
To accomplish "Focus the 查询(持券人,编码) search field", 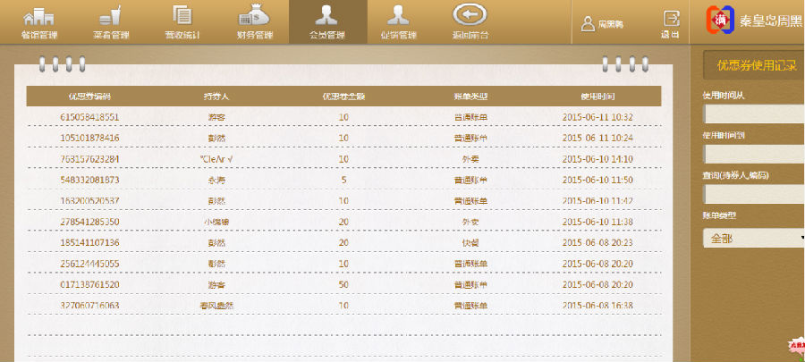I will (x=754, y=194).
